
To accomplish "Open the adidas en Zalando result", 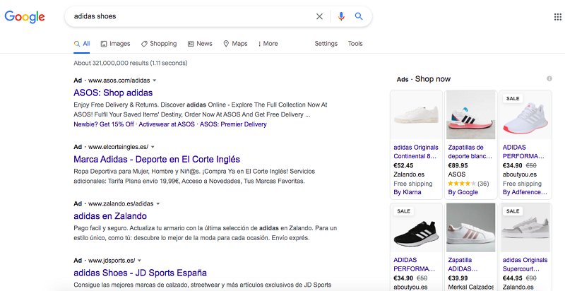I will [110, 216].
